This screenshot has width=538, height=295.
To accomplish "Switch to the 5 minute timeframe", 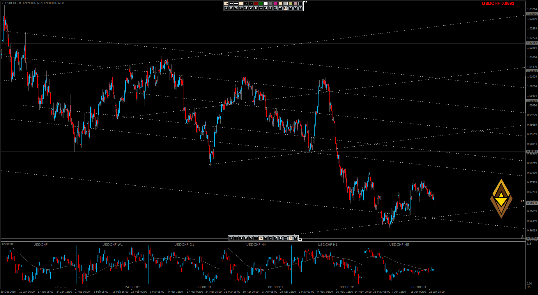I will (241, 238).
